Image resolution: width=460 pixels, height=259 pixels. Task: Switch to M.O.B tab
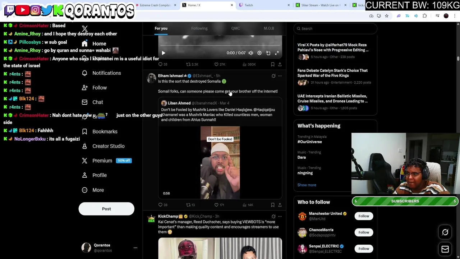(x=269, y=28)
